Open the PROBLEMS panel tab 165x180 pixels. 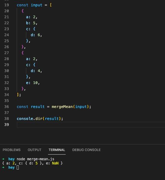(x=12, y=150)
